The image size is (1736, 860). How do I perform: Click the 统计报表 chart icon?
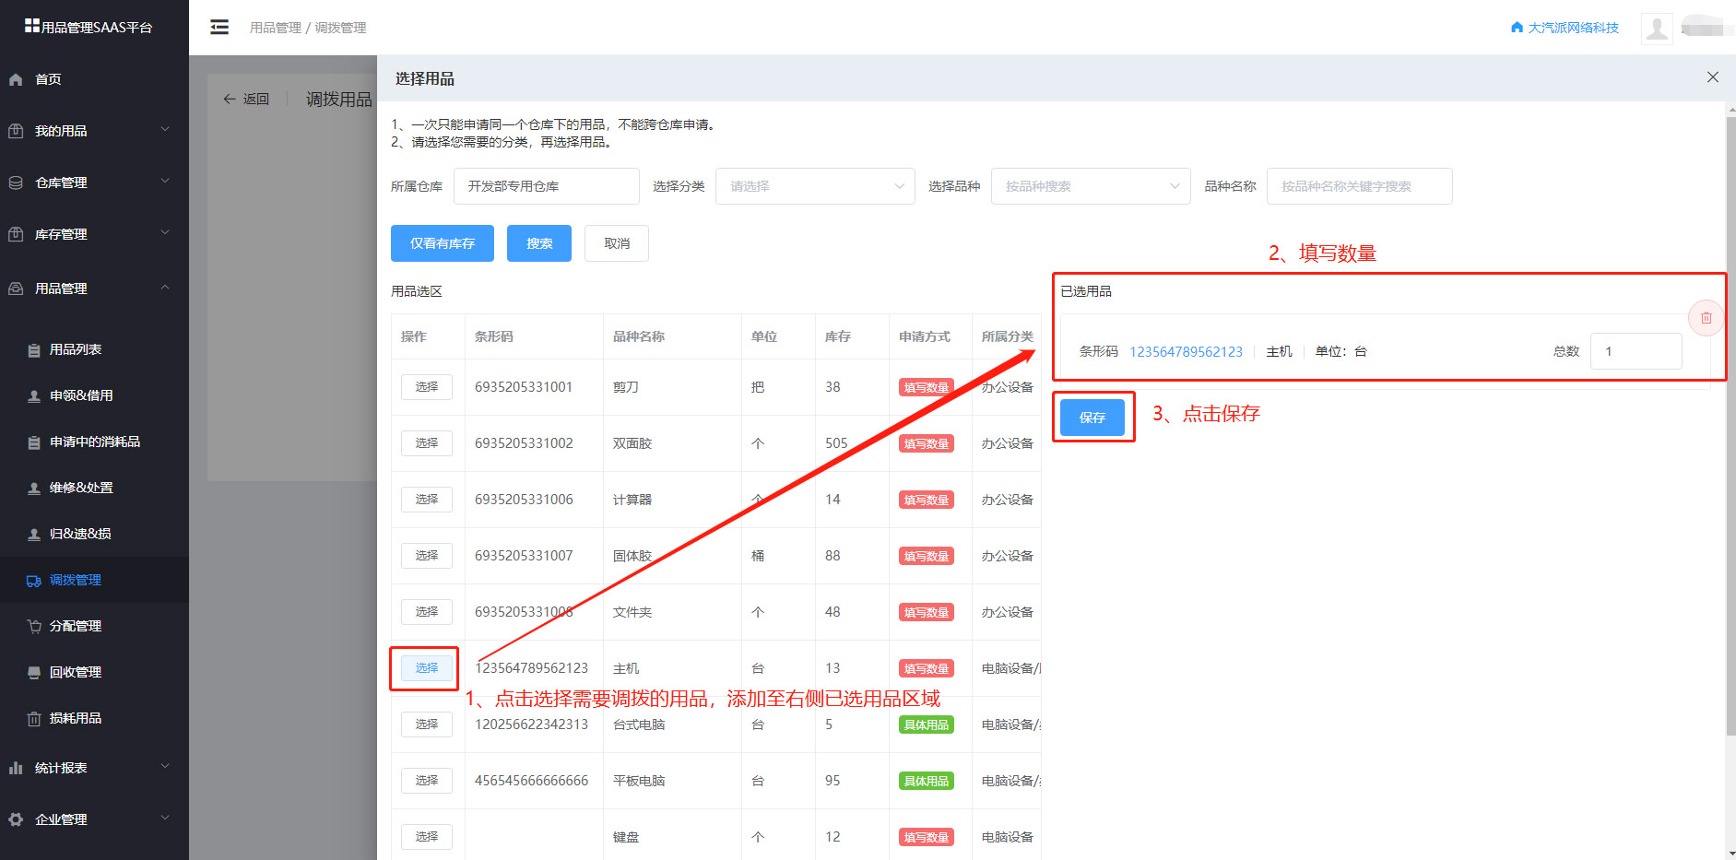pyautogui.click(x=16, y=768)
